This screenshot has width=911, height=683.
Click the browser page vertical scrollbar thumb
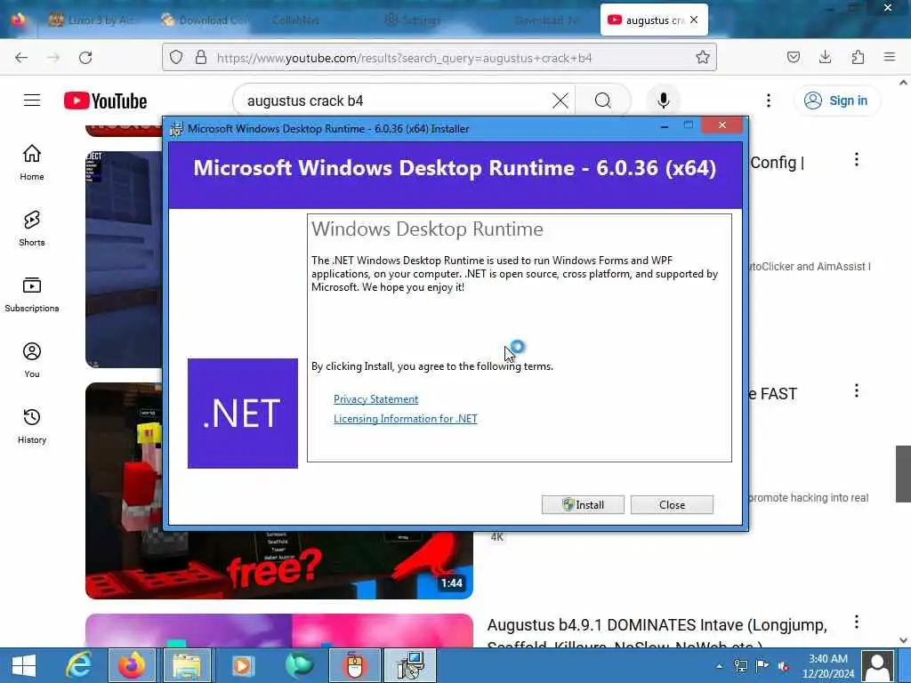tap(903, 474)
